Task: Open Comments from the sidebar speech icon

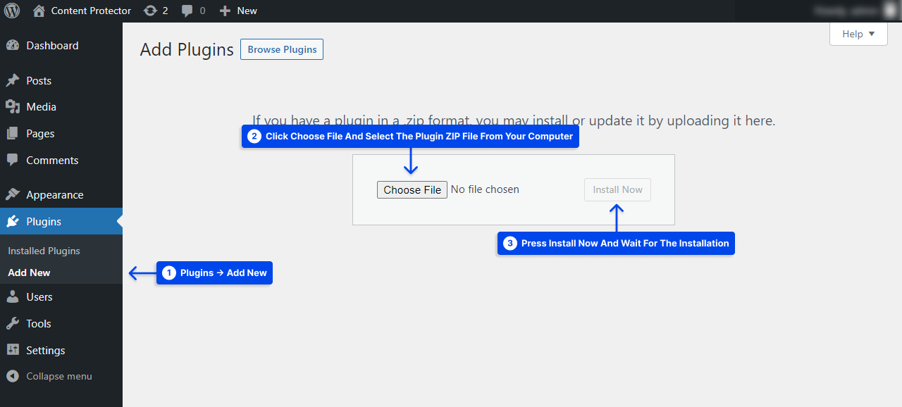Action: (12, 160)
